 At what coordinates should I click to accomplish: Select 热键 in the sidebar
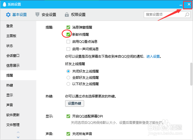[18, 85]
